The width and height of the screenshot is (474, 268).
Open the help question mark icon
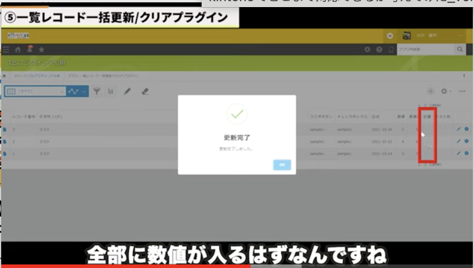pos(379,50)
